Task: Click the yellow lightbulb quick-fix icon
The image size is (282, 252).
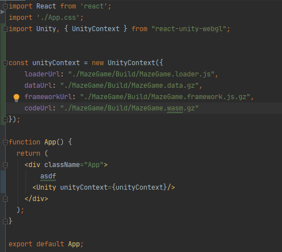Action: 16,97
